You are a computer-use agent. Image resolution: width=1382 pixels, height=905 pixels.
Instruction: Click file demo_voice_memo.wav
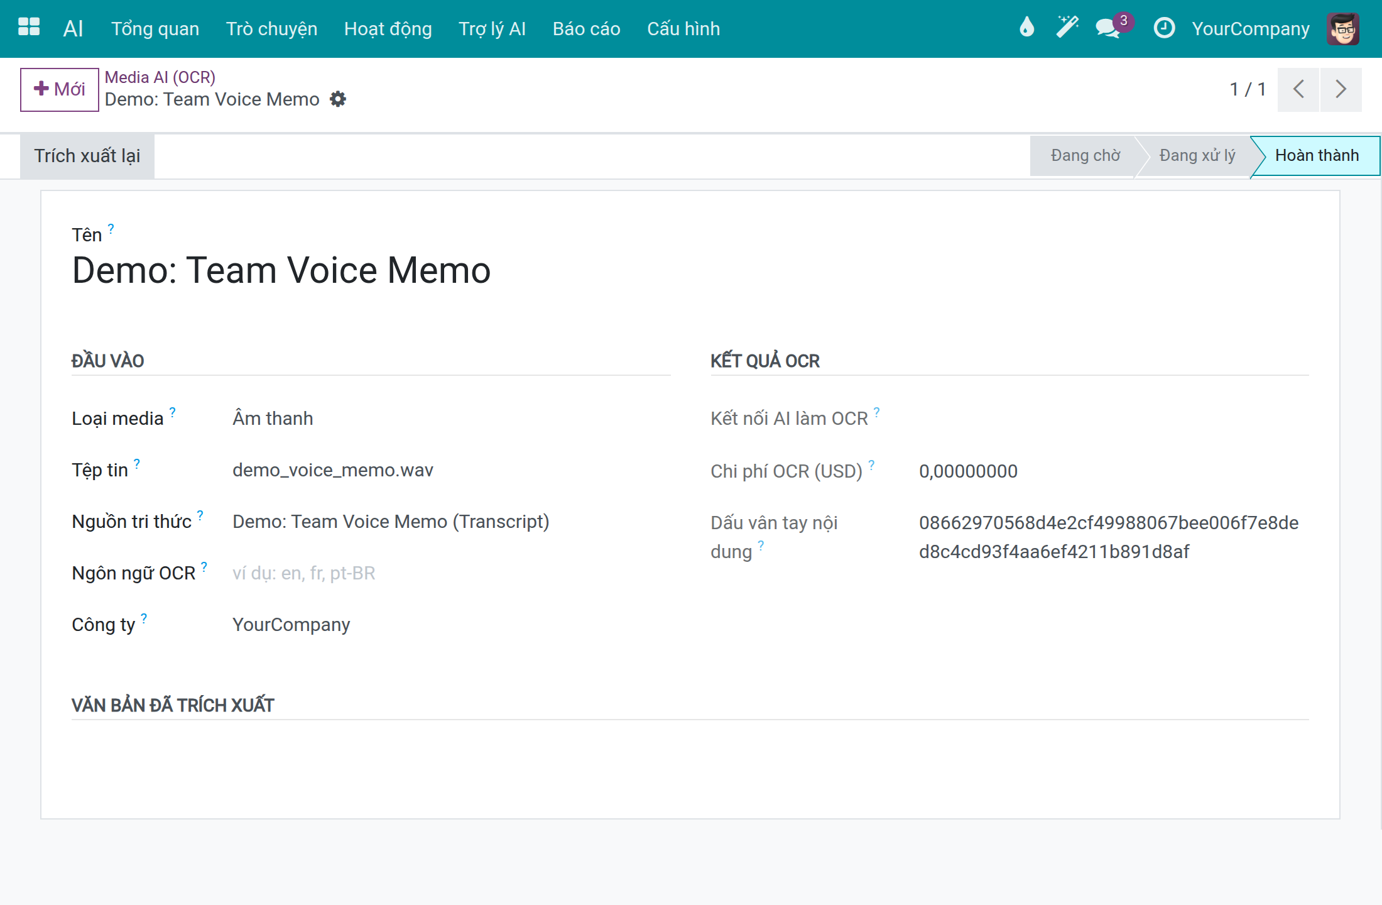click(x=333, y=470)
